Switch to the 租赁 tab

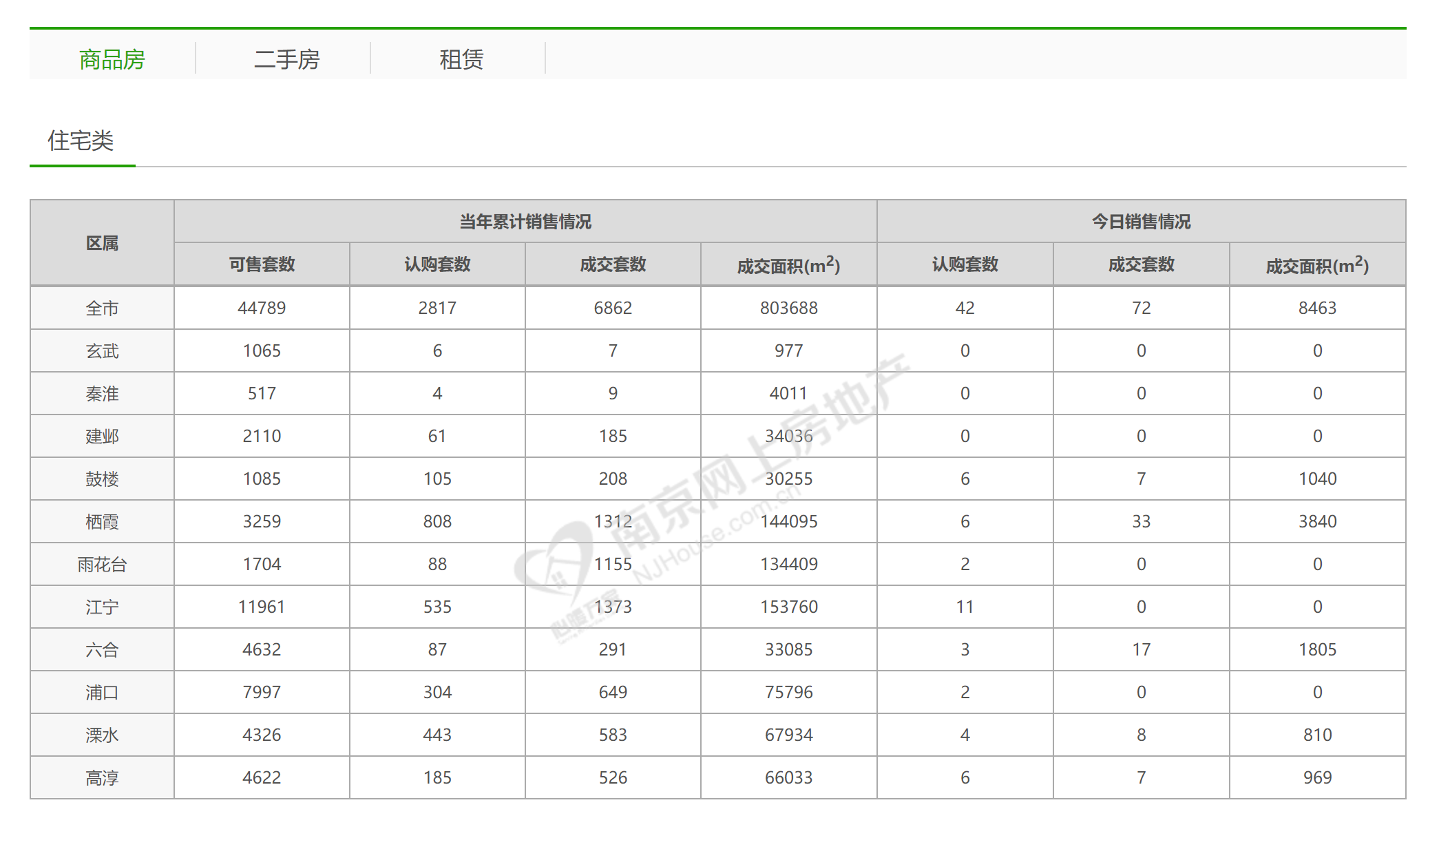click(x=461, y=60)
